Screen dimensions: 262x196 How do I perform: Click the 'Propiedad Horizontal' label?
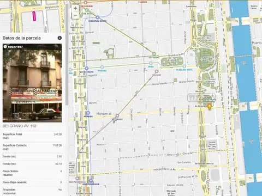click(x=9, y=192)
